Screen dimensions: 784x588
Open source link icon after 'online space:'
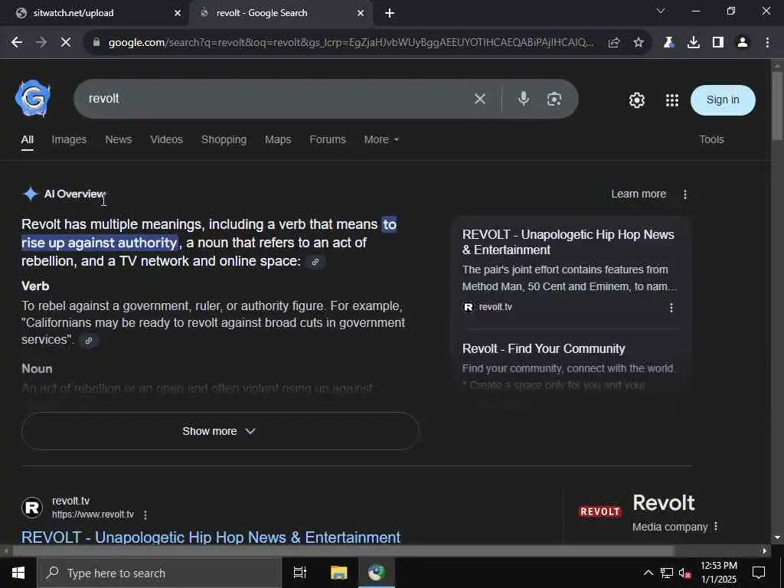pos(315,262)
